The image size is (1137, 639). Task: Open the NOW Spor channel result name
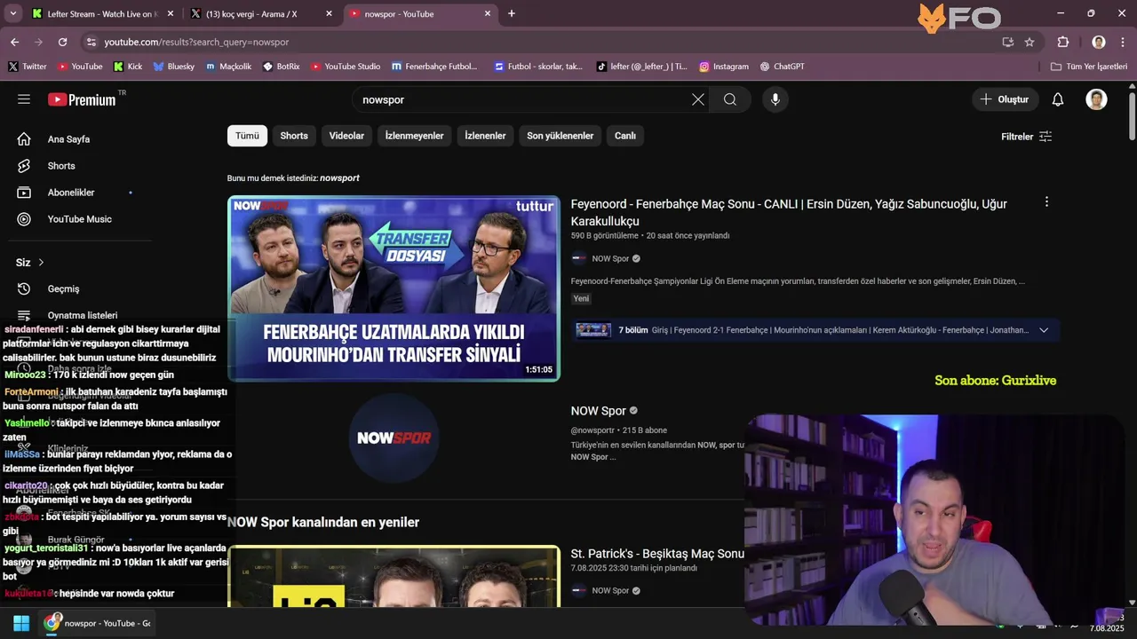599,411
